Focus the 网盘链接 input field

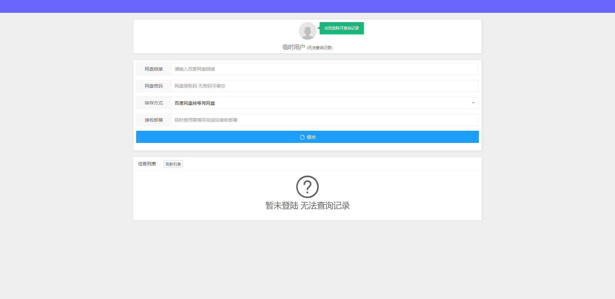click(325, 69)
